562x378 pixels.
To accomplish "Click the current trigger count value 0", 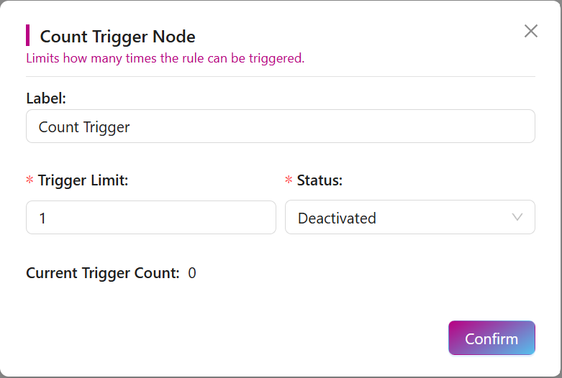I will [x=192, y=273].
